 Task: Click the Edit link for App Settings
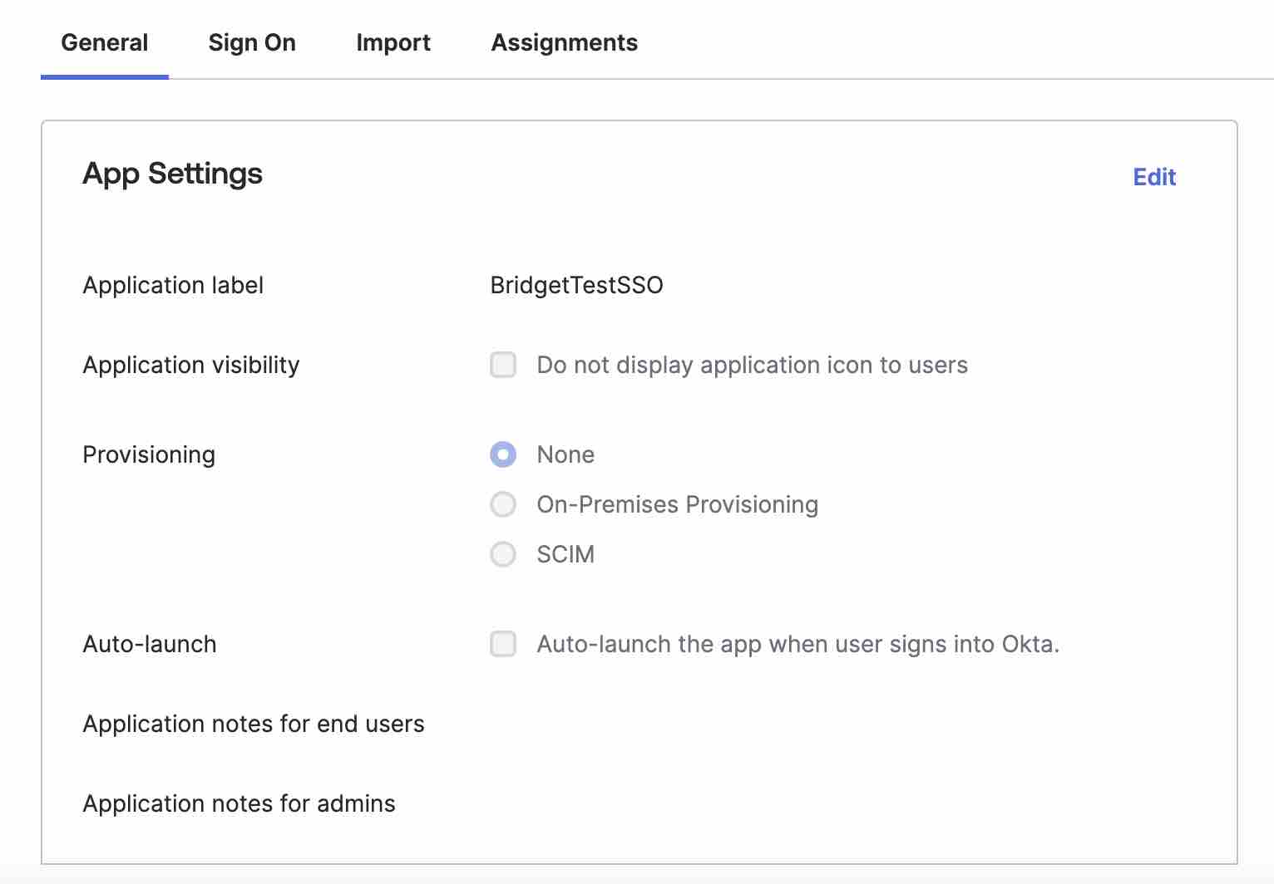pos(1153,177)
